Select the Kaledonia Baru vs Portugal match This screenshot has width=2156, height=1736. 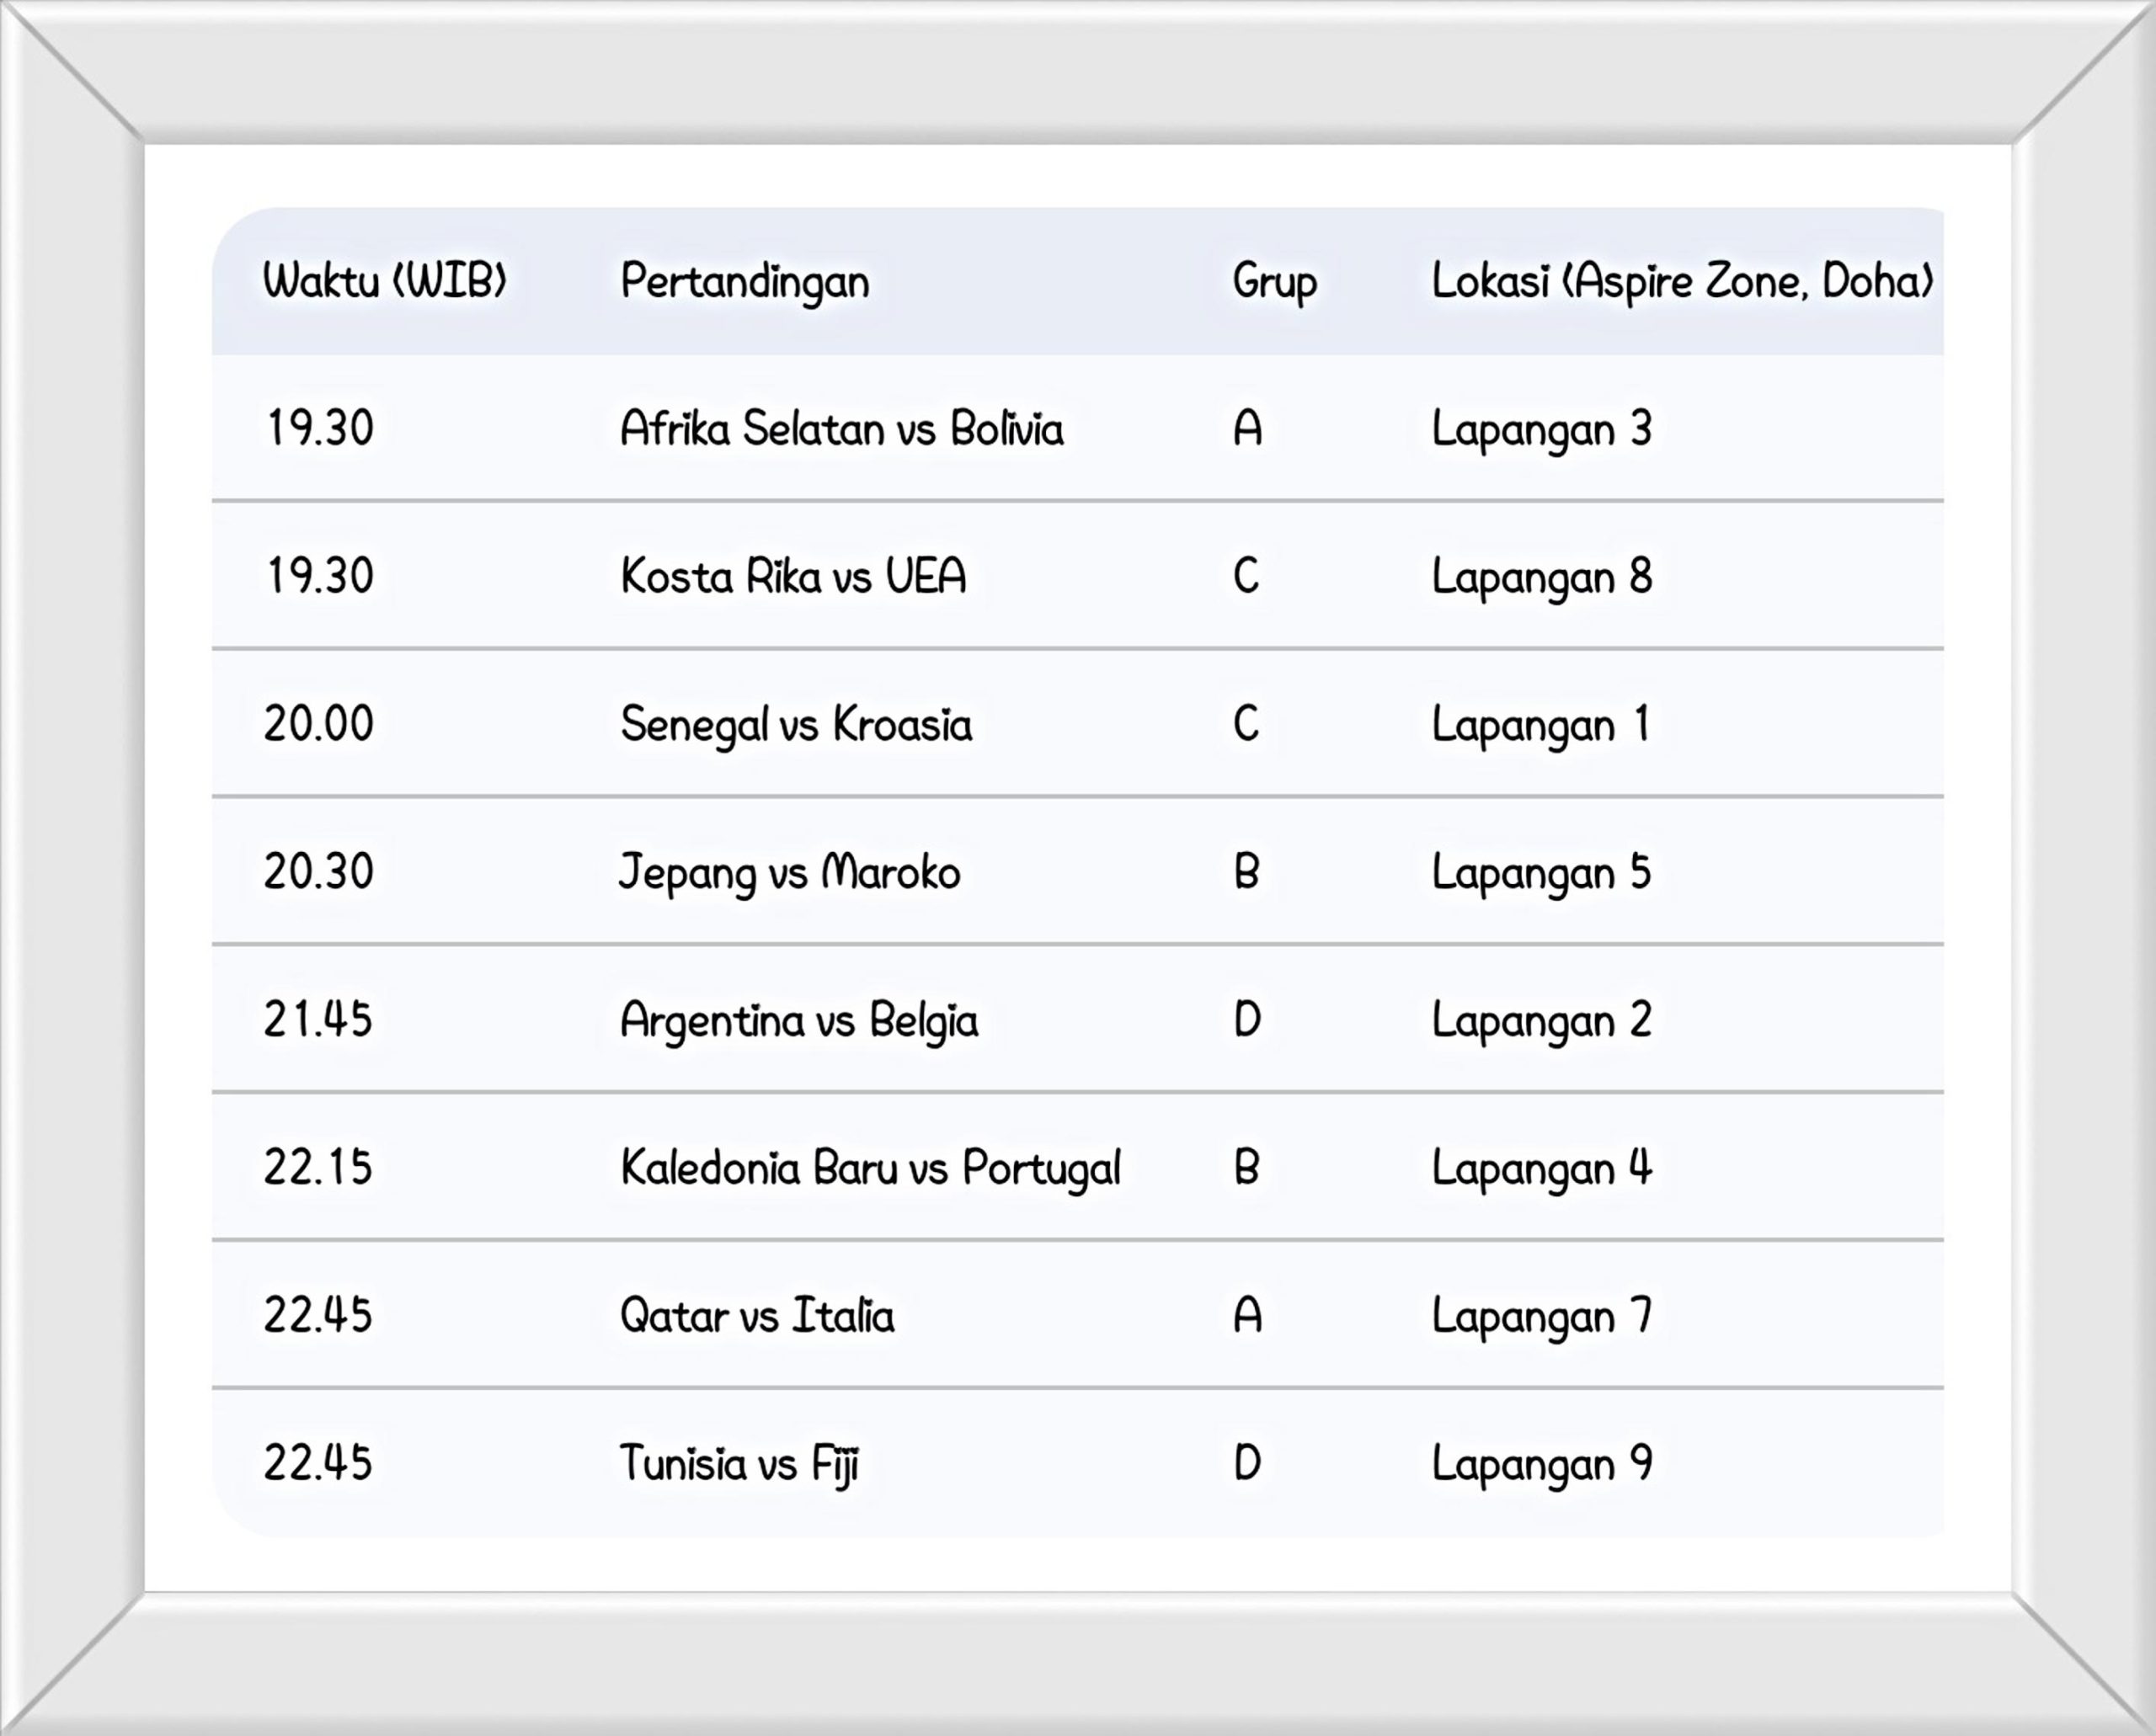[x=871, y=1168]
